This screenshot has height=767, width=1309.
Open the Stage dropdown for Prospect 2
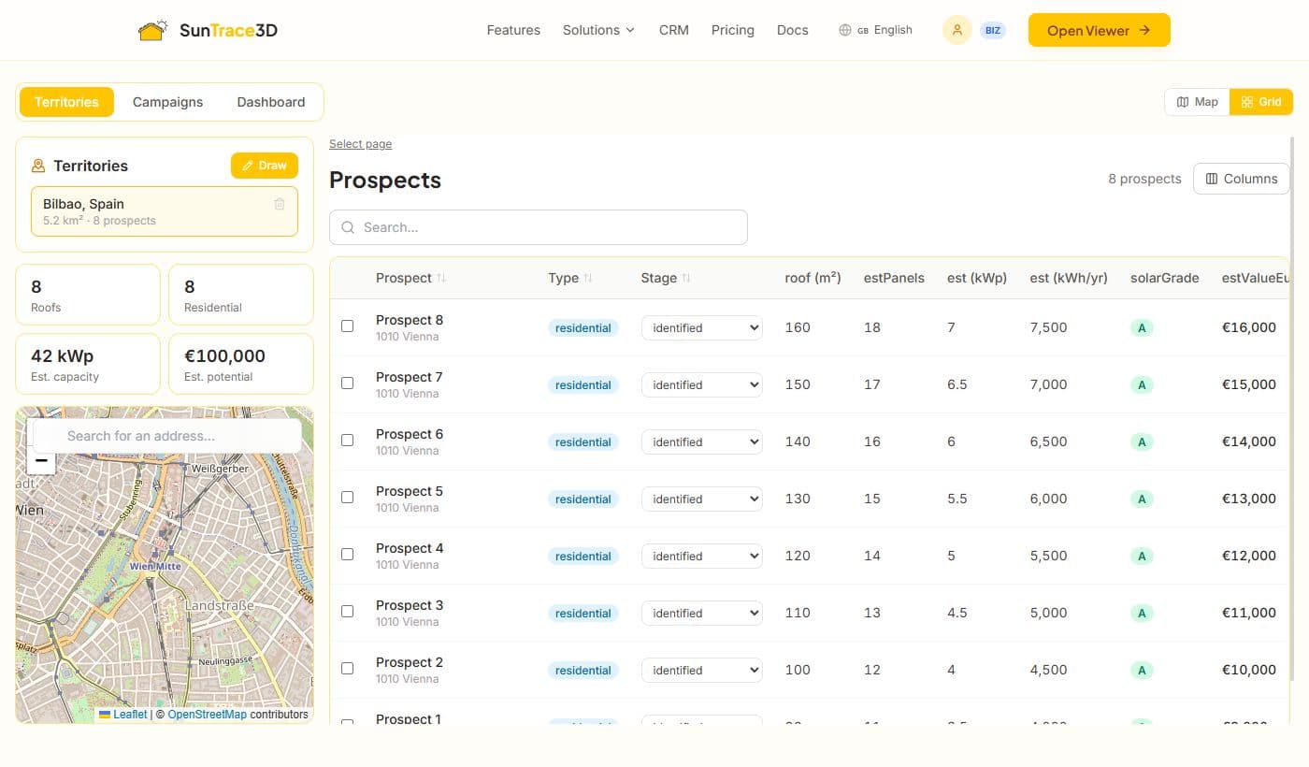(x=702, y=671)
